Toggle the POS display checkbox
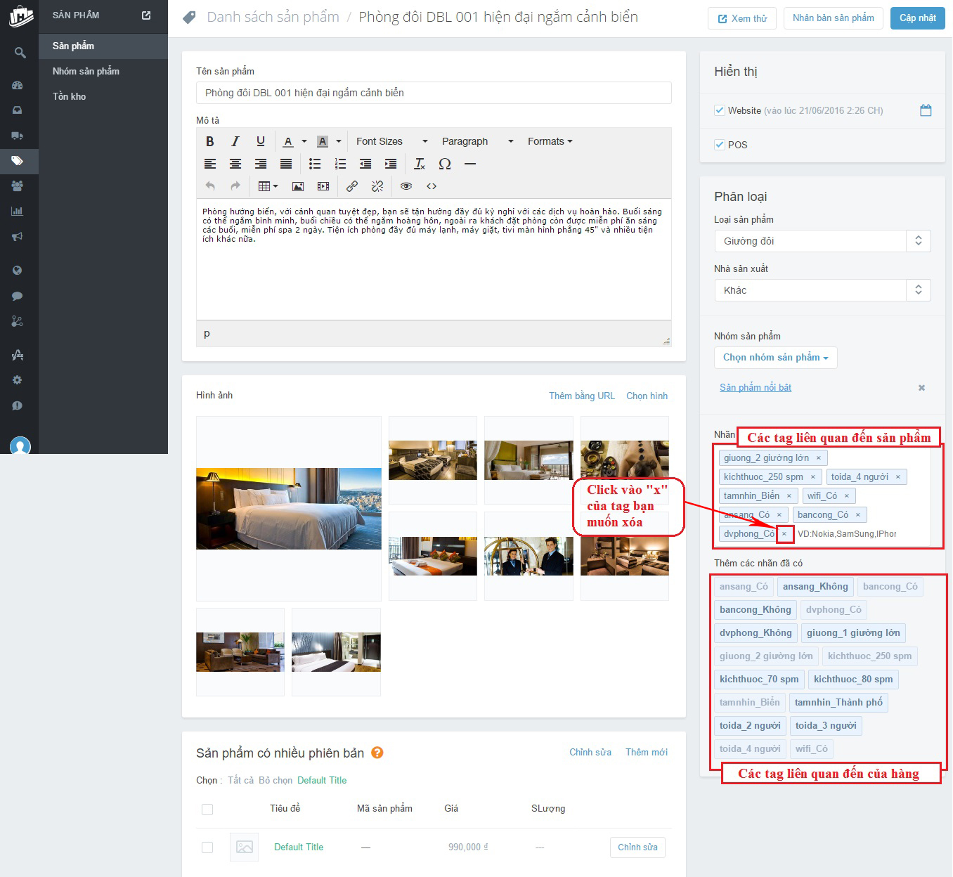The width and height of the screenshot is (953, 877). click(720, 145)
